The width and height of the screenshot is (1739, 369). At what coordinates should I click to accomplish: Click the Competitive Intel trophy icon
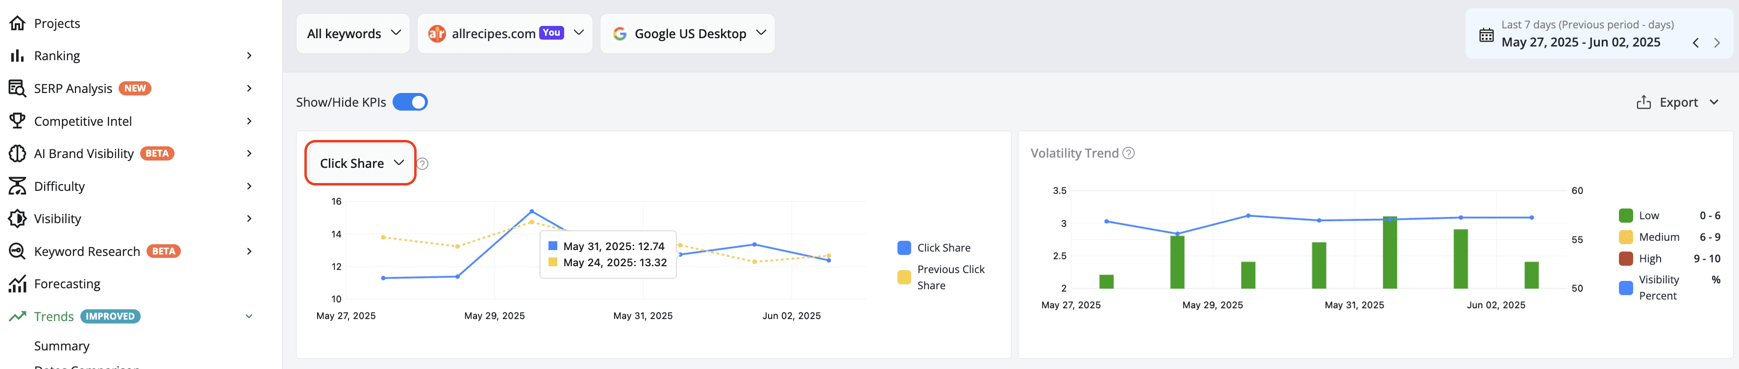[17, 121]
